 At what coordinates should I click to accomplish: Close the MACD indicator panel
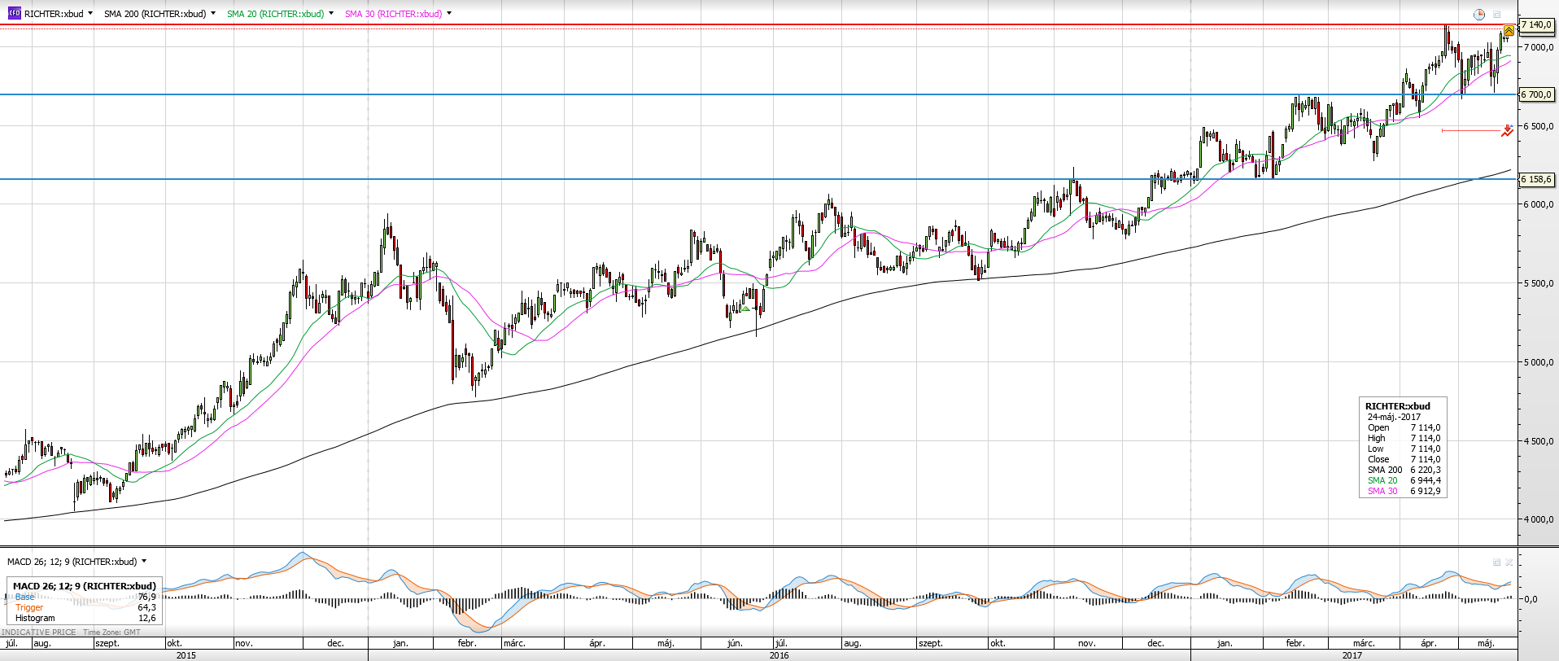click(1509, 562)
